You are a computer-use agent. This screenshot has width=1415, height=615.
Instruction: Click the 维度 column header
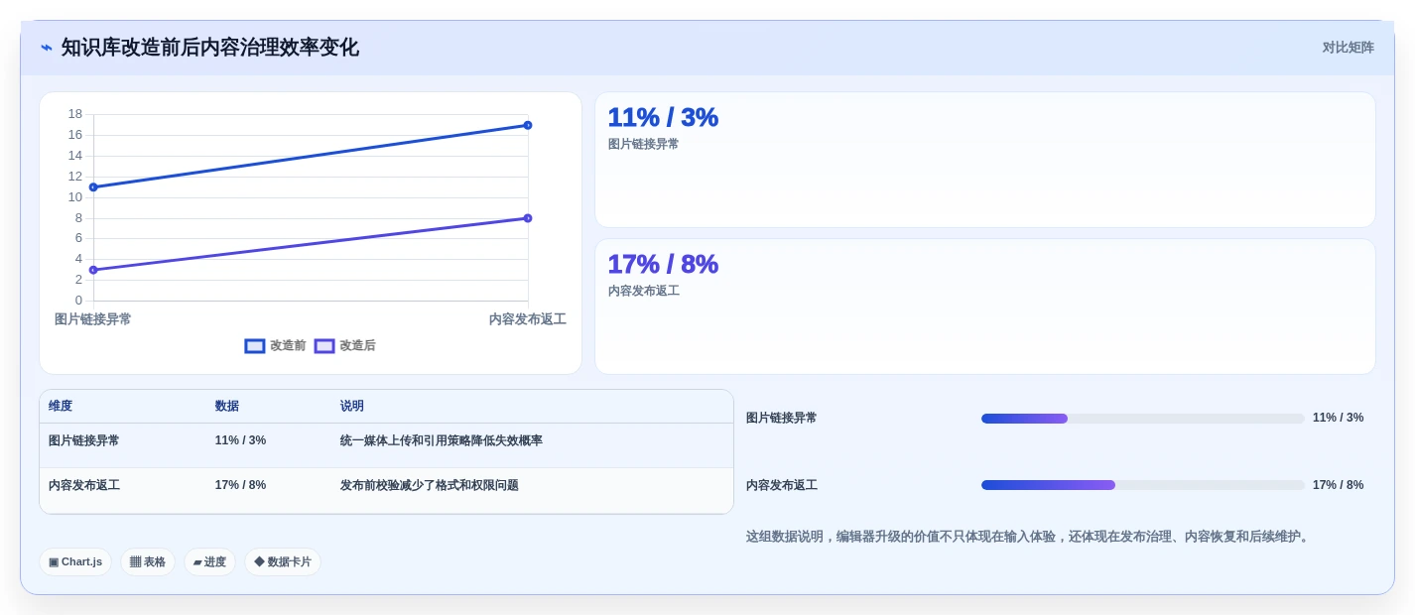coord(61,406)
